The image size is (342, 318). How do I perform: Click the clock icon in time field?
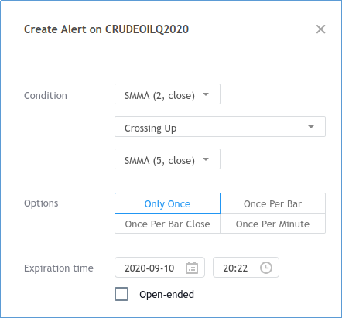click(x=266, y=268)
